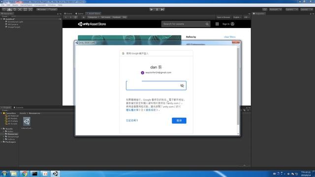The height and width of the screenshot is (177, 315).
Task: Open Chrome from the Windows taskbar
Action: (x=25, y=174)
